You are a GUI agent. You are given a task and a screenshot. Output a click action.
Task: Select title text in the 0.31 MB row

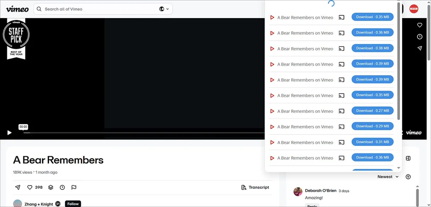click(x=305, y=143)
